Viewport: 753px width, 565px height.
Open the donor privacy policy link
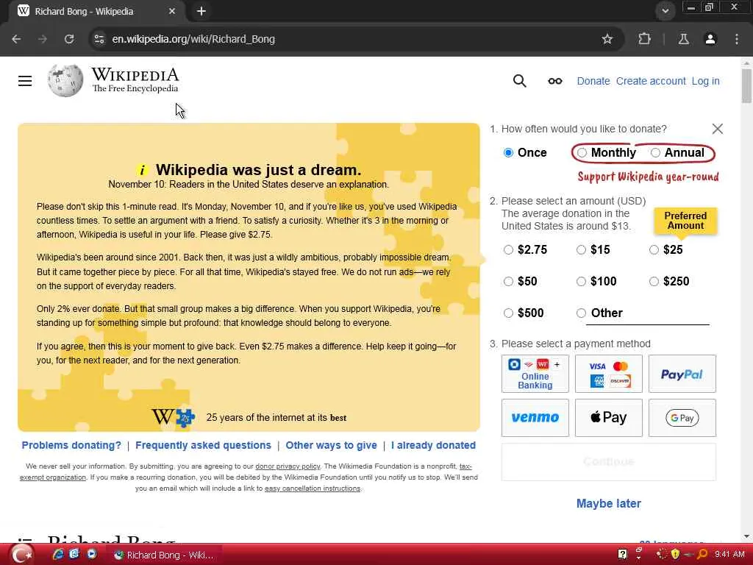tap(288, 466)
